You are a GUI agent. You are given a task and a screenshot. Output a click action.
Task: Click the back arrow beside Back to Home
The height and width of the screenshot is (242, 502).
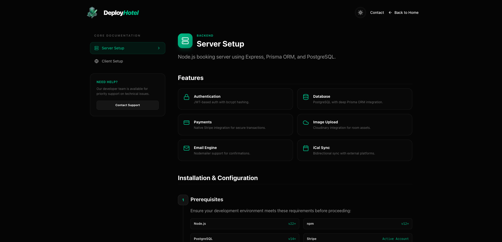(x=390, y=13)
